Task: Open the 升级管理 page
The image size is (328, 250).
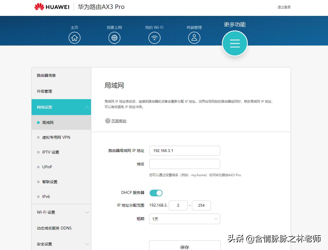Action: coord(44,91)
